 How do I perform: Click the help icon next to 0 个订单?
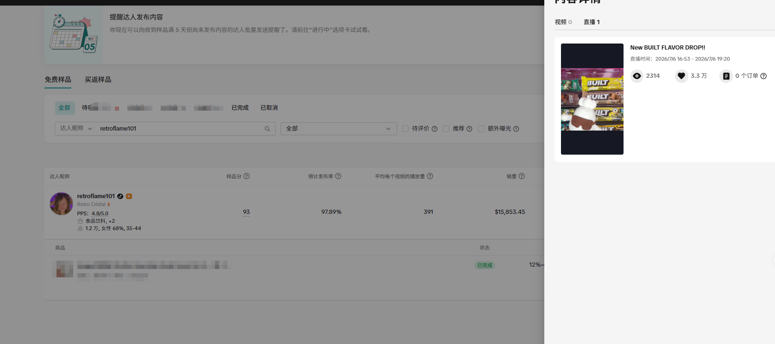click(x=763, y=76)
